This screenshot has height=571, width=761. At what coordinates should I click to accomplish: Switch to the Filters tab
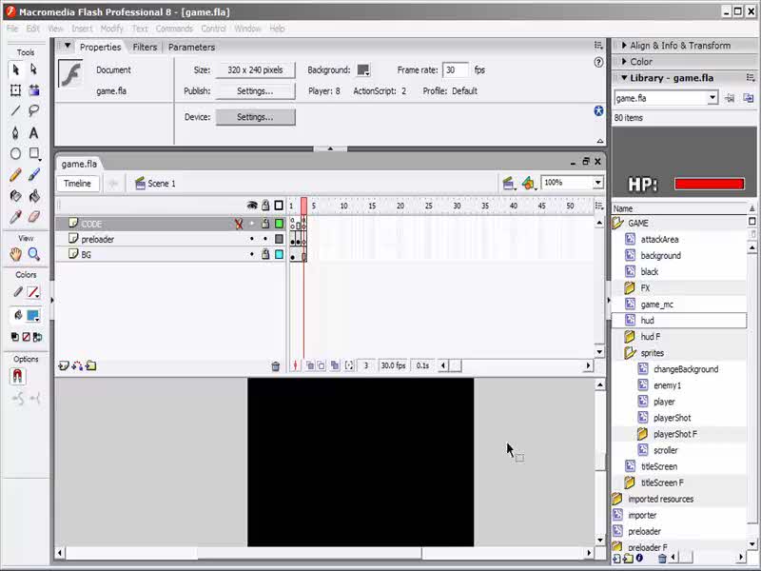pyautogui.click(x=145, y=47)
